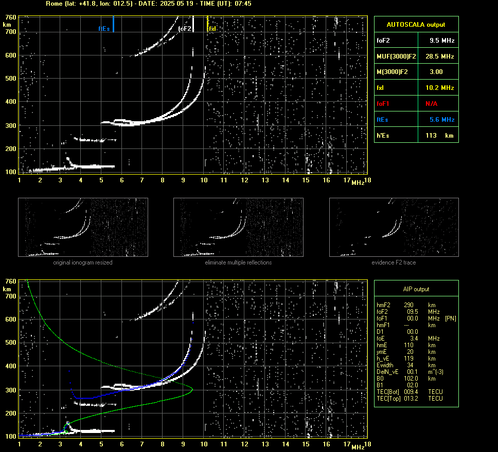Image resolution: width=498 pixels, height=452 pixels.
Task: Click the yellow fxI marker in top ionogram
Action: (x=207, y=24)
